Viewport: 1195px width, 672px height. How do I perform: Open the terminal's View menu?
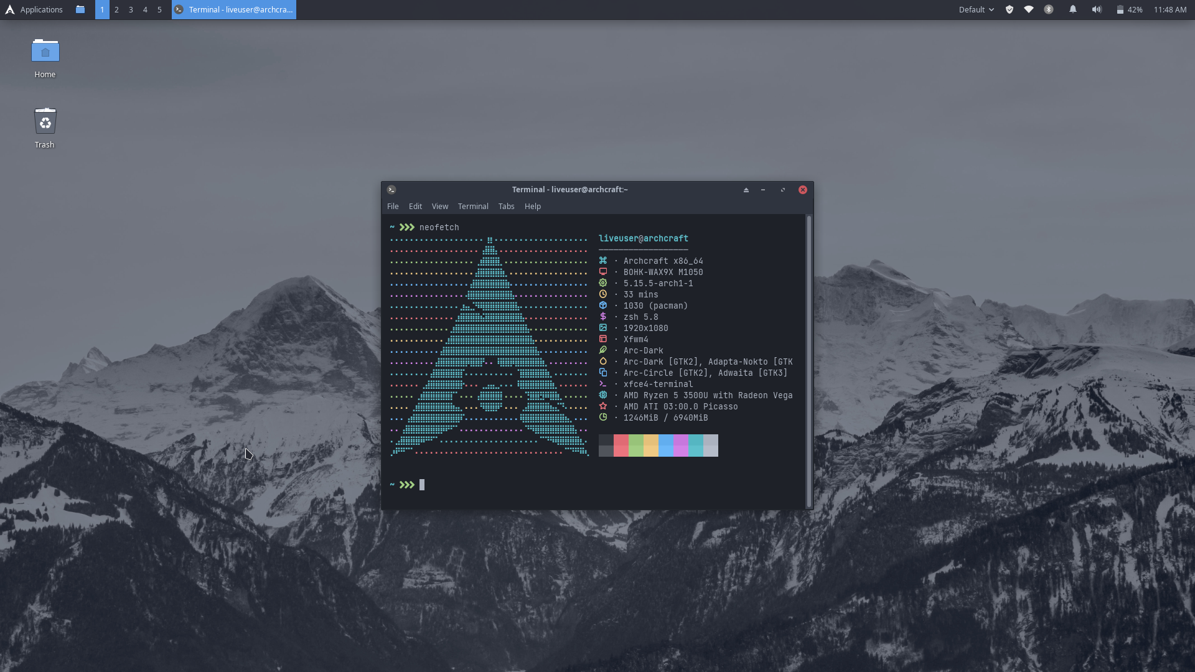pyautogui.click(x=439, y=207)
